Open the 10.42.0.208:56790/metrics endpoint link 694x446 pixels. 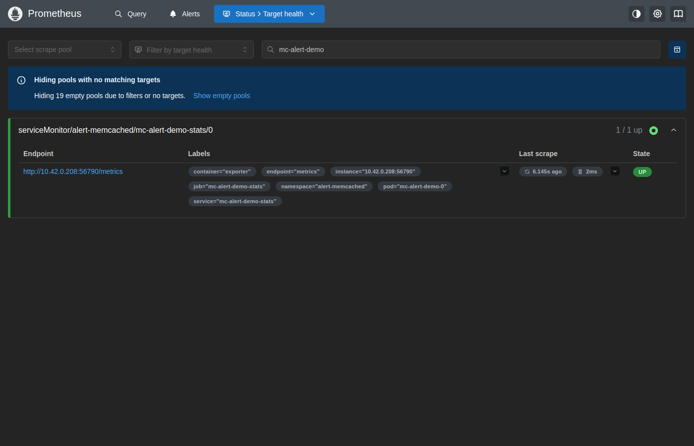(73, 171)
